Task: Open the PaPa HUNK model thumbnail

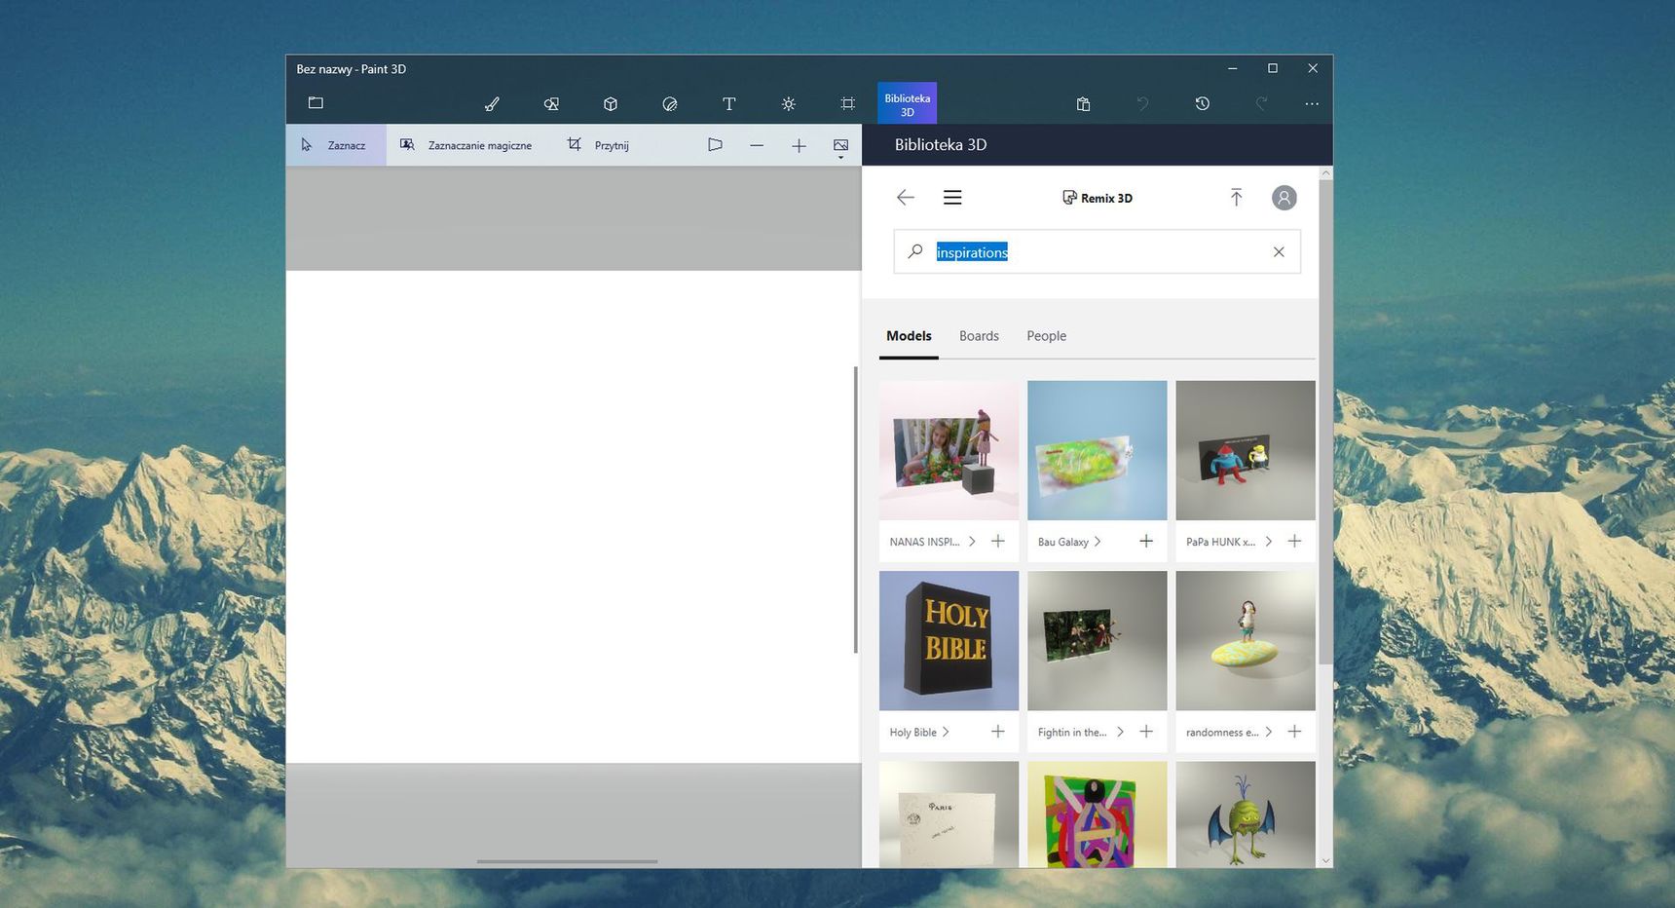Action: (1246, 450)
